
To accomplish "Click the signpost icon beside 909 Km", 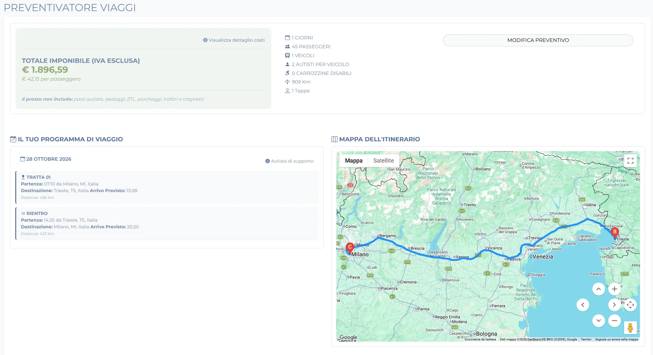I will pyautogui.click(x=287, y=82).
